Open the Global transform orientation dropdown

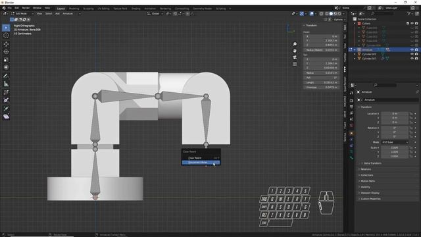(x=155, y=13)
